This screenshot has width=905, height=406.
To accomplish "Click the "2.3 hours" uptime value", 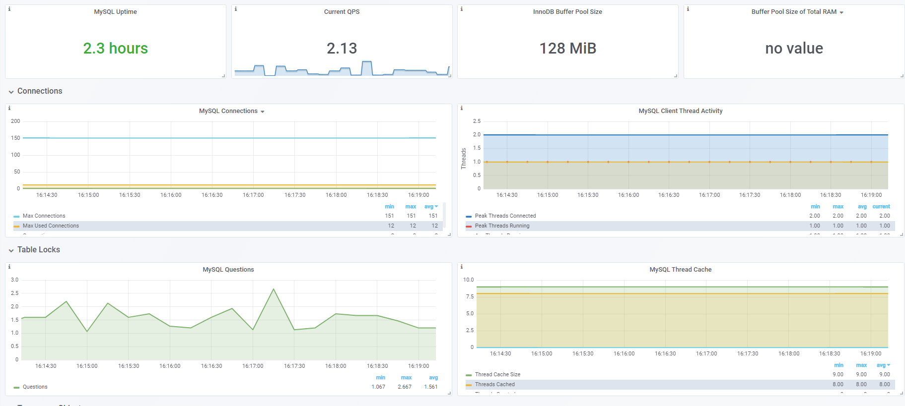I will (116, 48).
